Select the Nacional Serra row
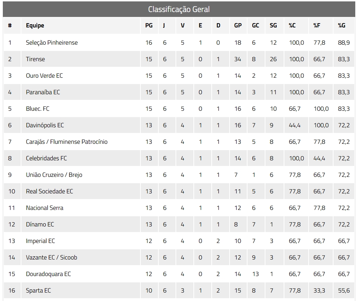 pos(179,208)
